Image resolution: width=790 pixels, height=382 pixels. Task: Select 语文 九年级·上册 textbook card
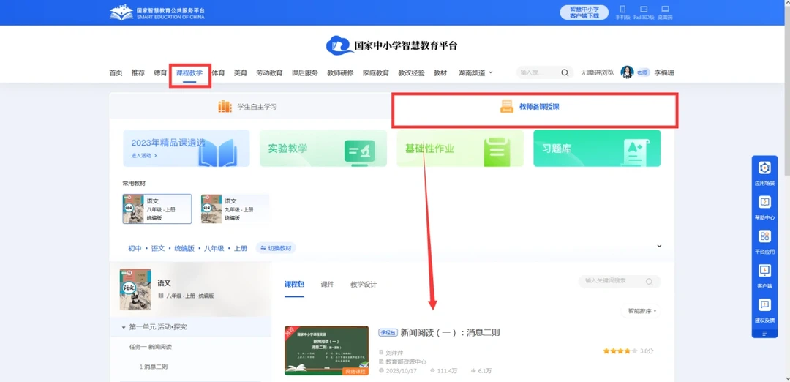235,209
